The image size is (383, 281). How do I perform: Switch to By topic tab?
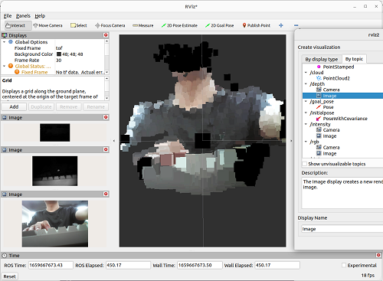click(354, 59)
